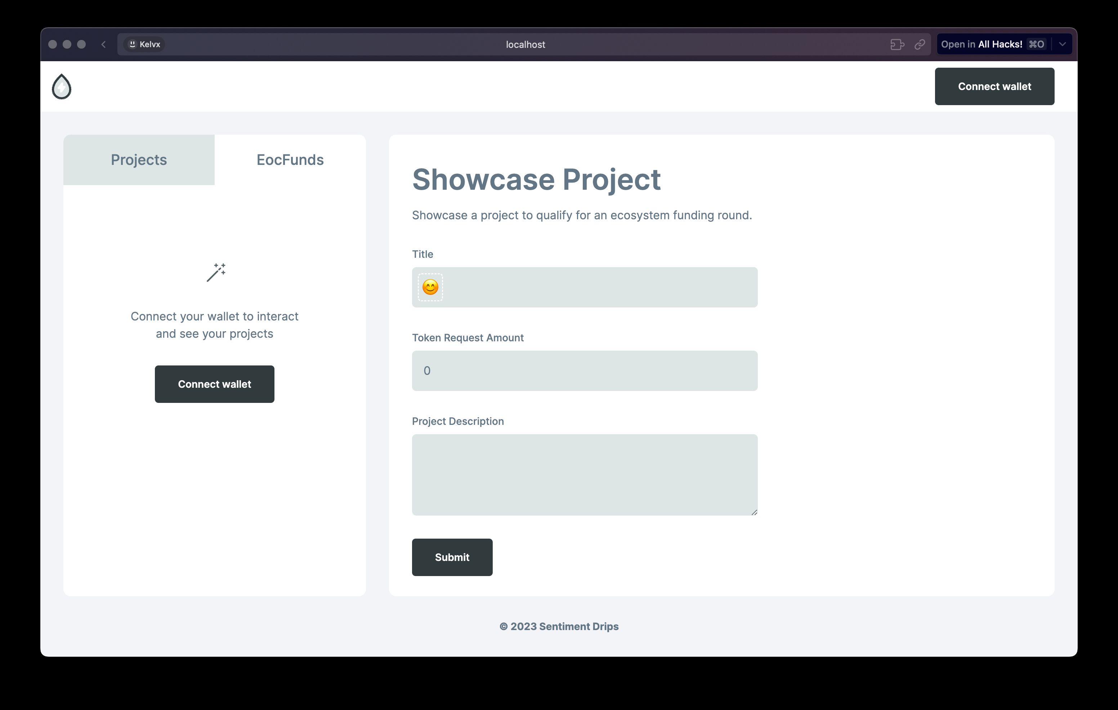Expand the Open in dropdown chevron
The width and height of the screenshot is (1118, 710).
click(1062, 45)
